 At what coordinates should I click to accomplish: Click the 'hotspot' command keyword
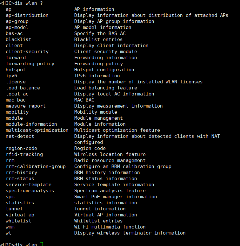(x=16, y=70)
